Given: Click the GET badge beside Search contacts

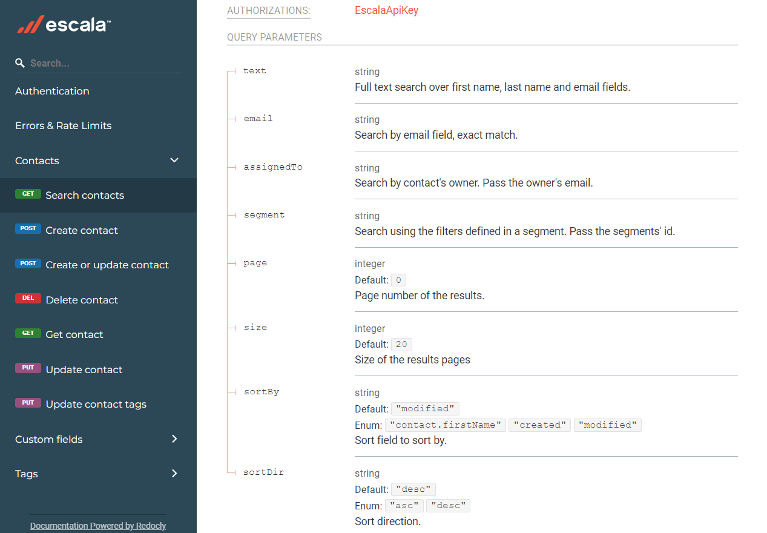Looking at the screenshot, I should (x=28, y=194).
